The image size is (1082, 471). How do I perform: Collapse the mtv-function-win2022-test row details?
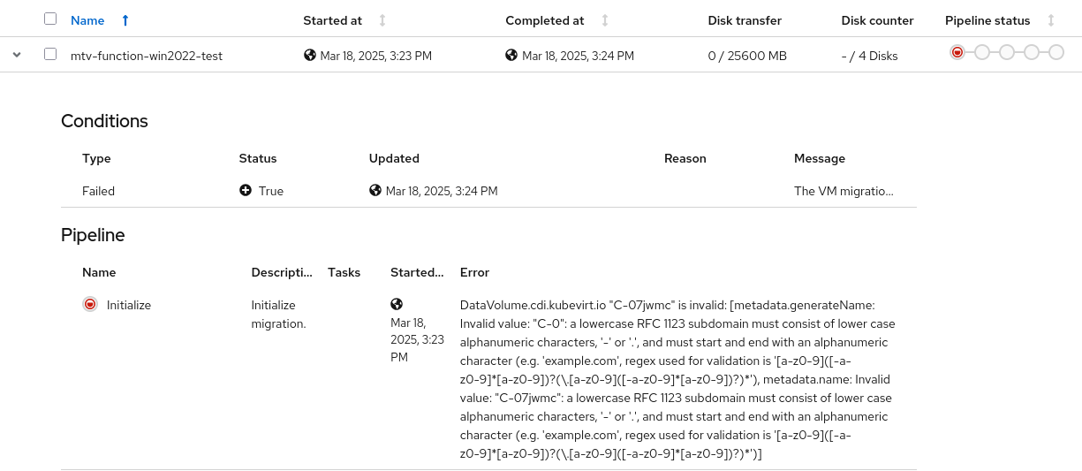(x=16, y=55)
